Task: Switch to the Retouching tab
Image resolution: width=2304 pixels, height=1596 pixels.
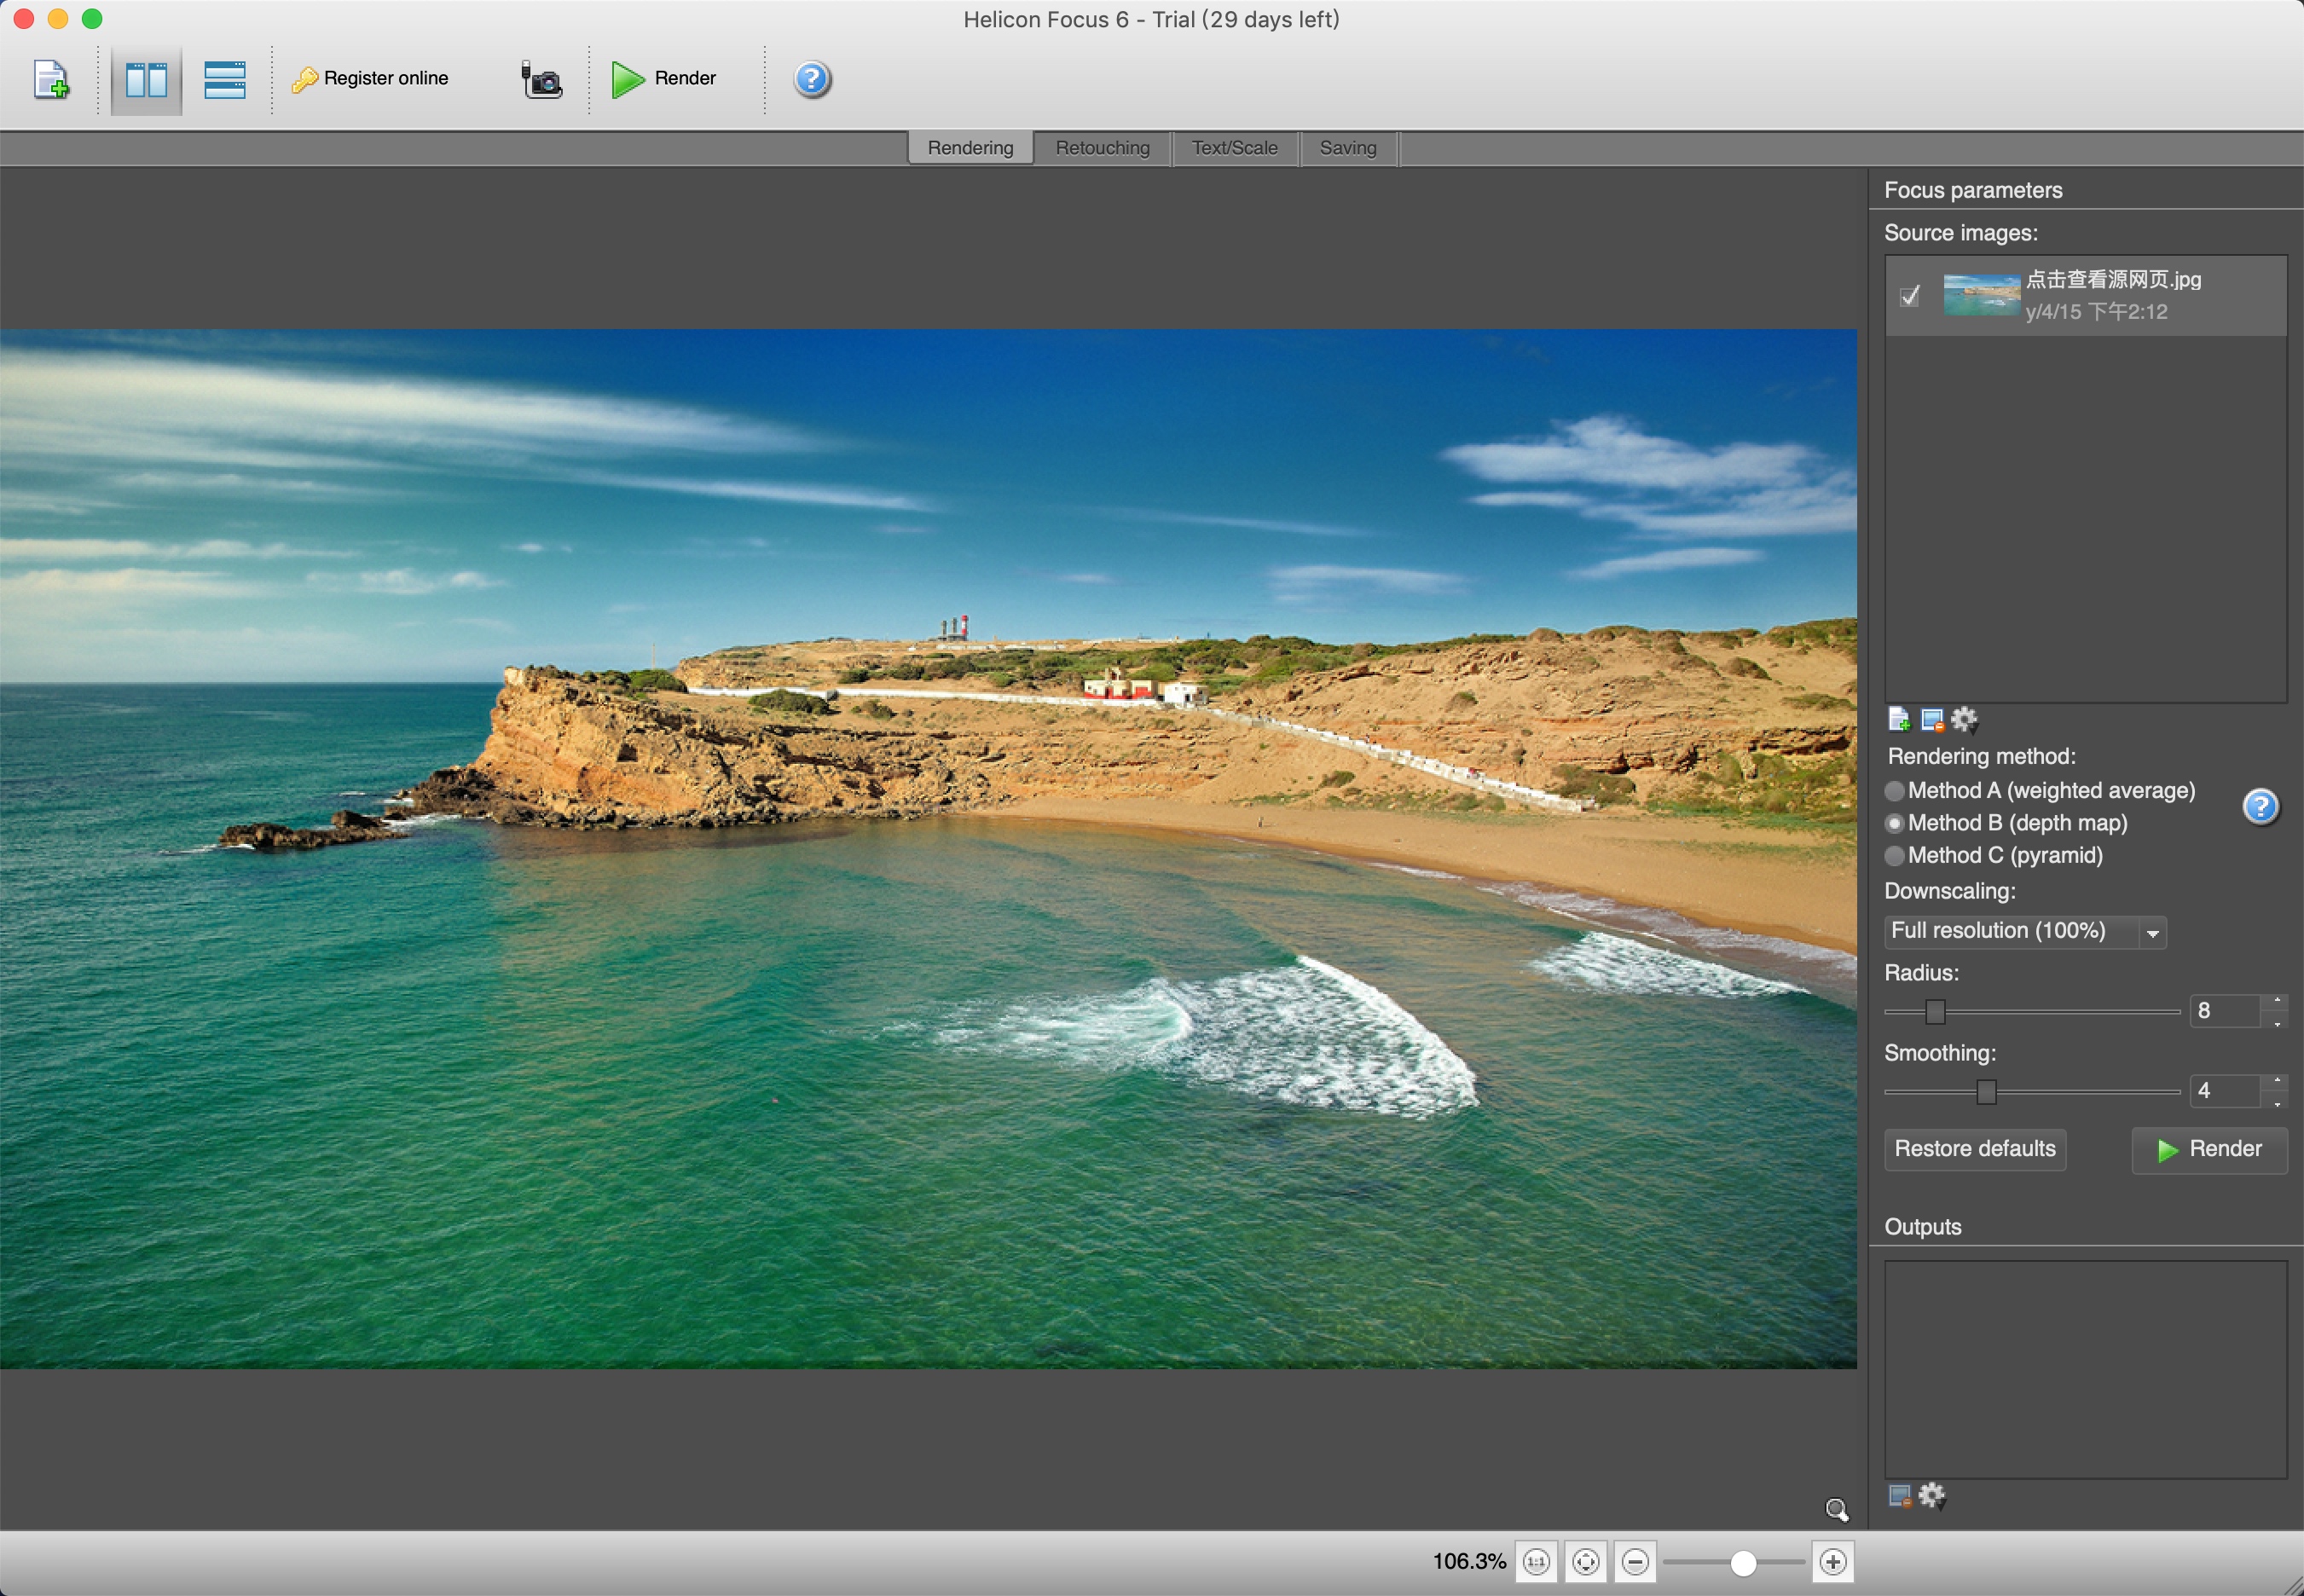Action: (x=1102, y=148)
